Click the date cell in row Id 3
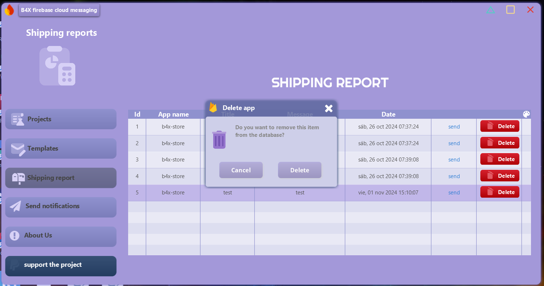 pos(388,160)
